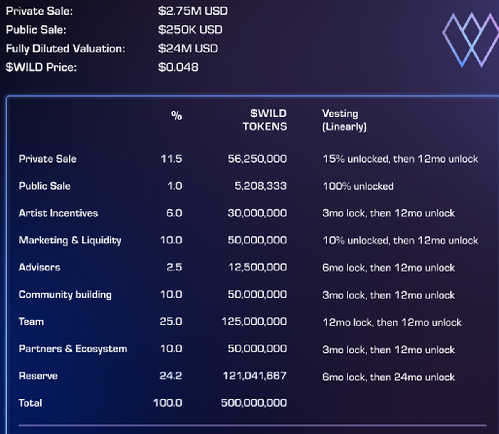Viewport: 499px width, 434px height.
Task: Click the Public Sale $250K USD value
Action: [190, 30]
